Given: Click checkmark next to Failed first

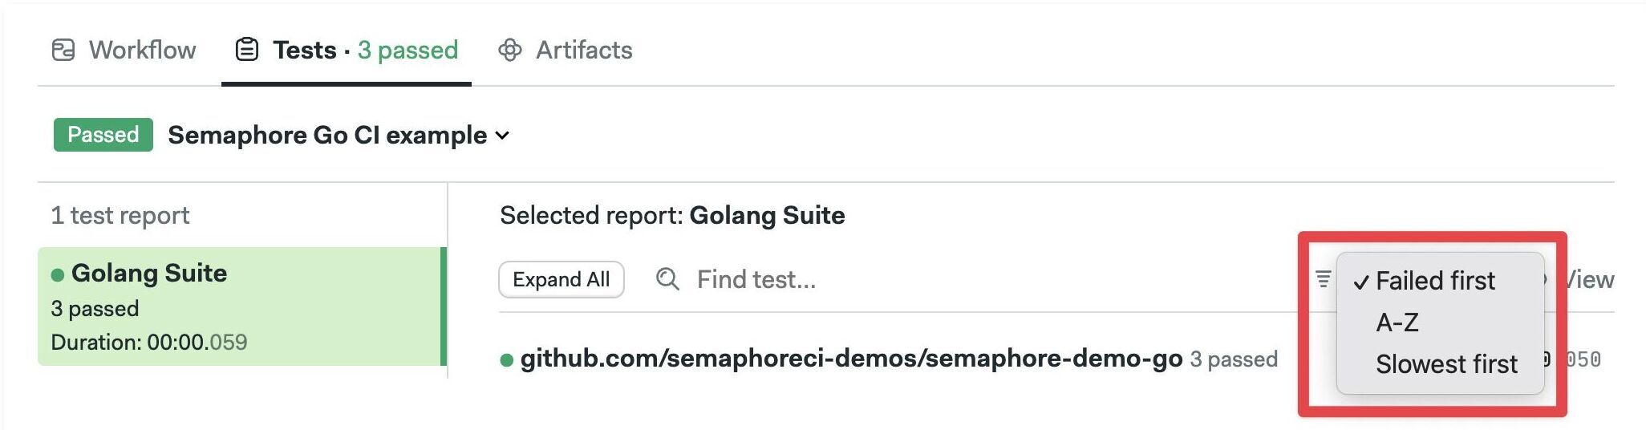Looking at the screenshot, I should tap(1361, 282).
